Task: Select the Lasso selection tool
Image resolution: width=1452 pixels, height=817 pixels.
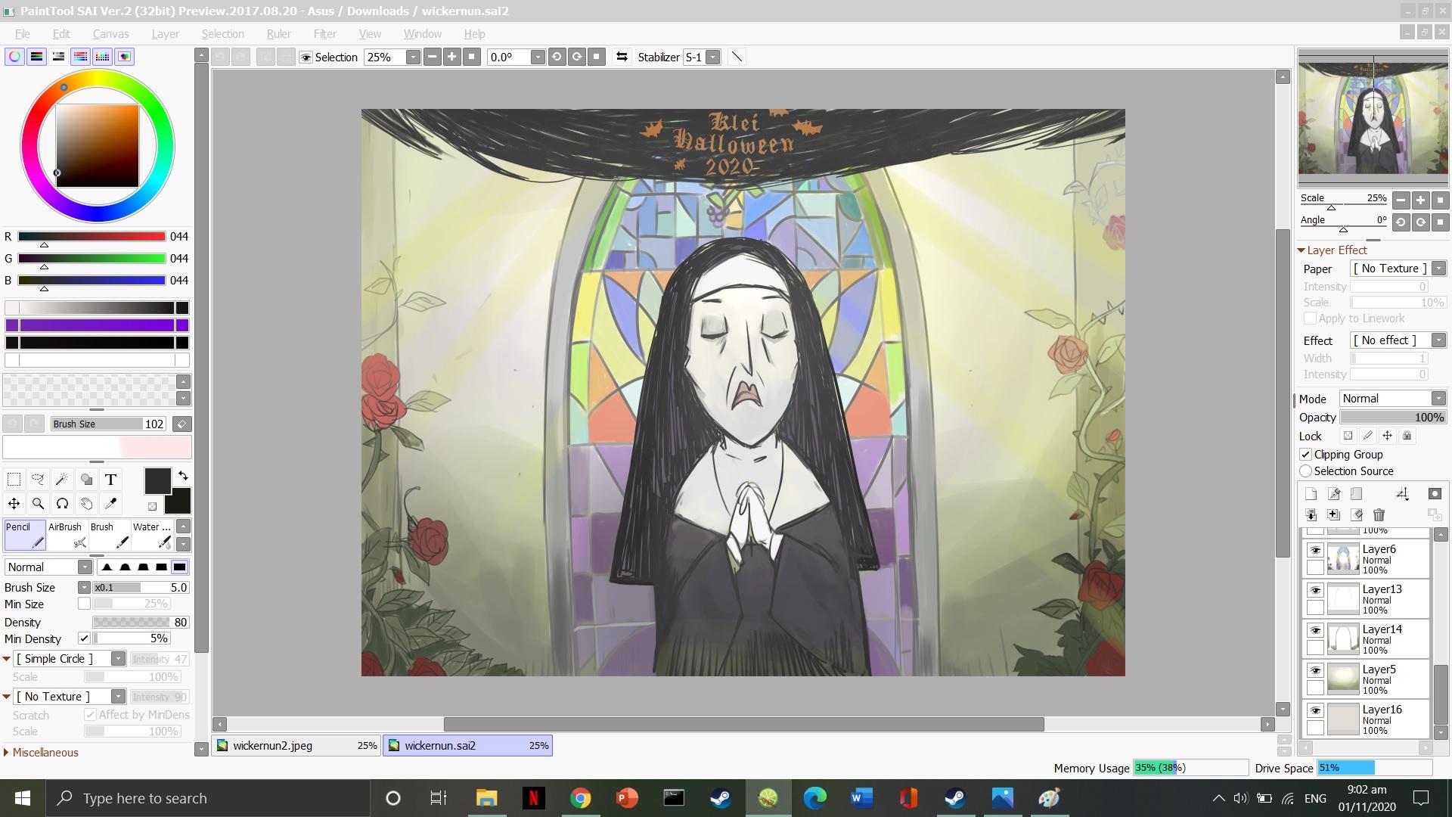Action: point(38,479)
